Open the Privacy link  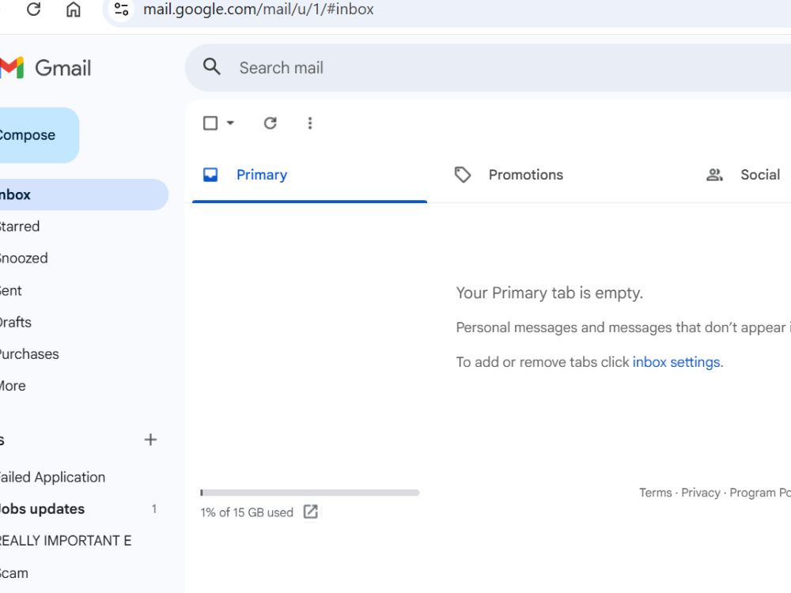point(701,493)
